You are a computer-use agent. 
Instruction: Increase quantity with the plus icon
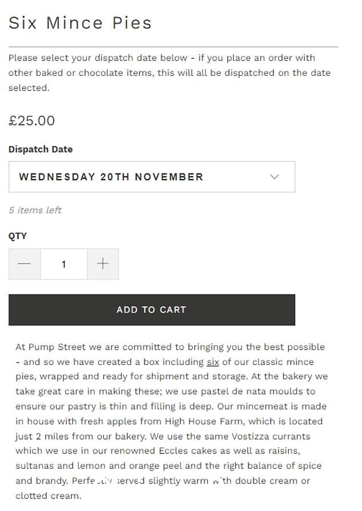click(103, 263)
